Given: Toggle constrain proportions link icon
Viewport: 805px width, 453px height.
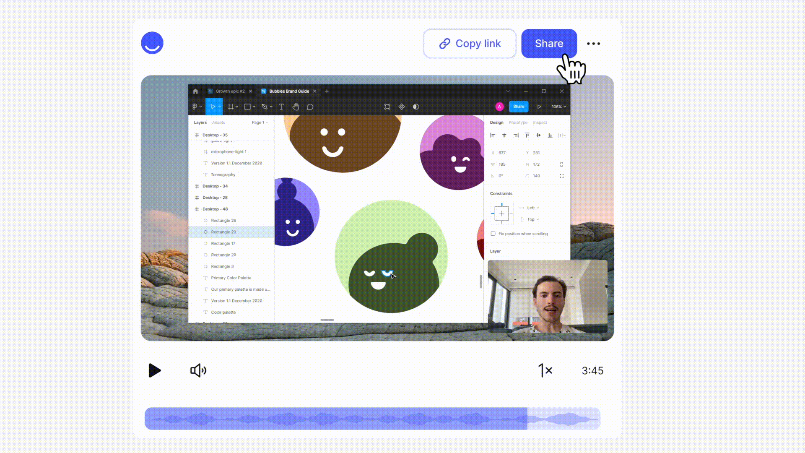Looking at the screenshot, I should point(561,164).
